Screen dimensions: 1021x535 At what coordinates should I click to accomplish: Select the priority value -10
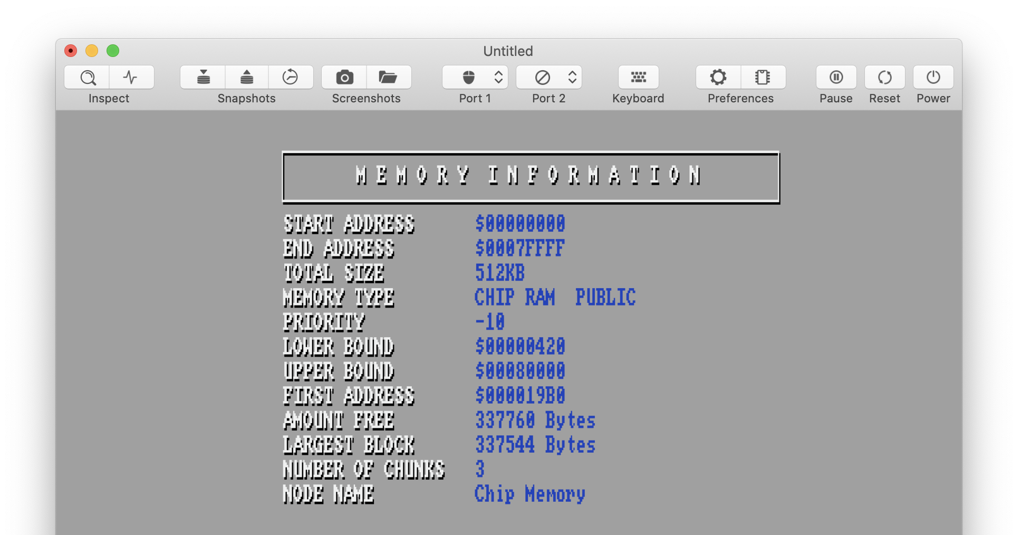point(490,322)
